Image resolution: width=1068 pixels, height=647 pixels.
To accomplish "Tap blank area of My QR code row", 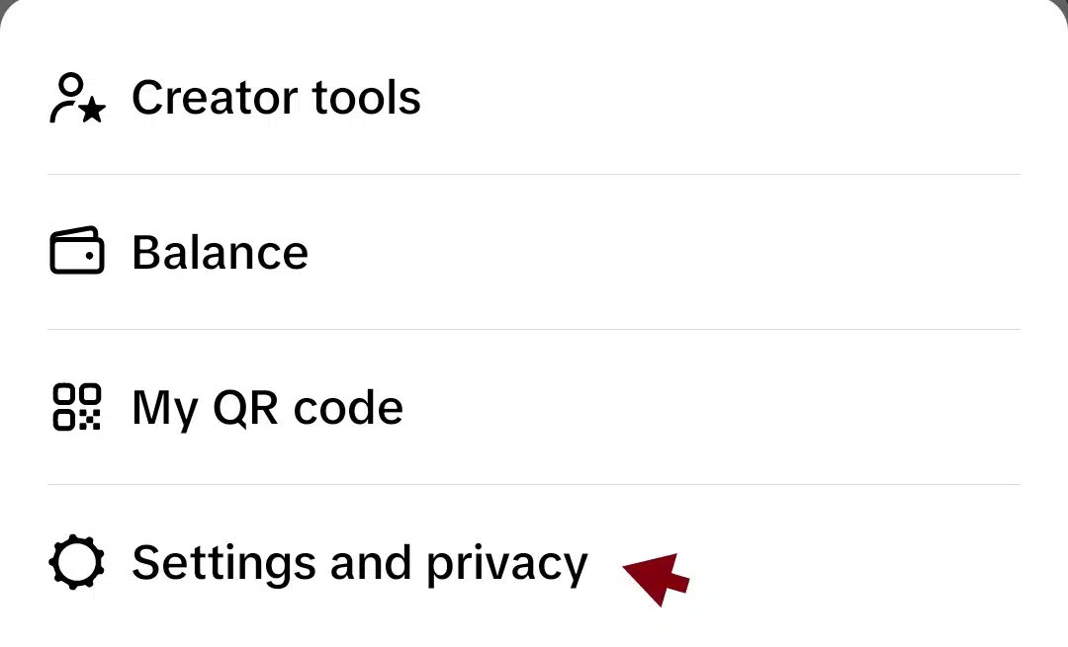I will 715,407.
